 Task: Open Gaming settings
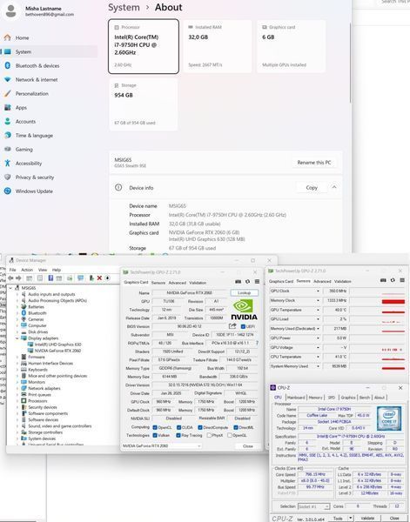[x=24, y=150]
